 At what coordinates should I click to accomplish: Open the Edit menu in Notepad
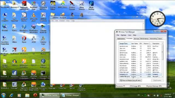(57, 21)
